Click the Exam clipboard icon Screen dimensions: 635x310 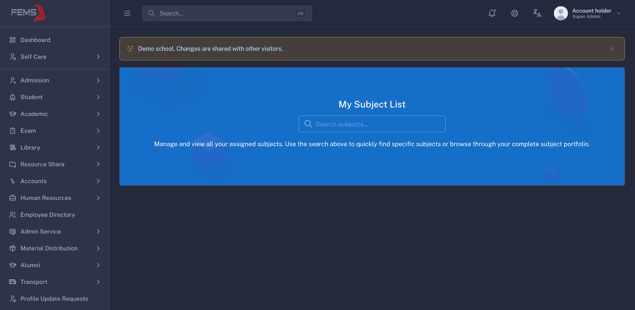point(13,131)
